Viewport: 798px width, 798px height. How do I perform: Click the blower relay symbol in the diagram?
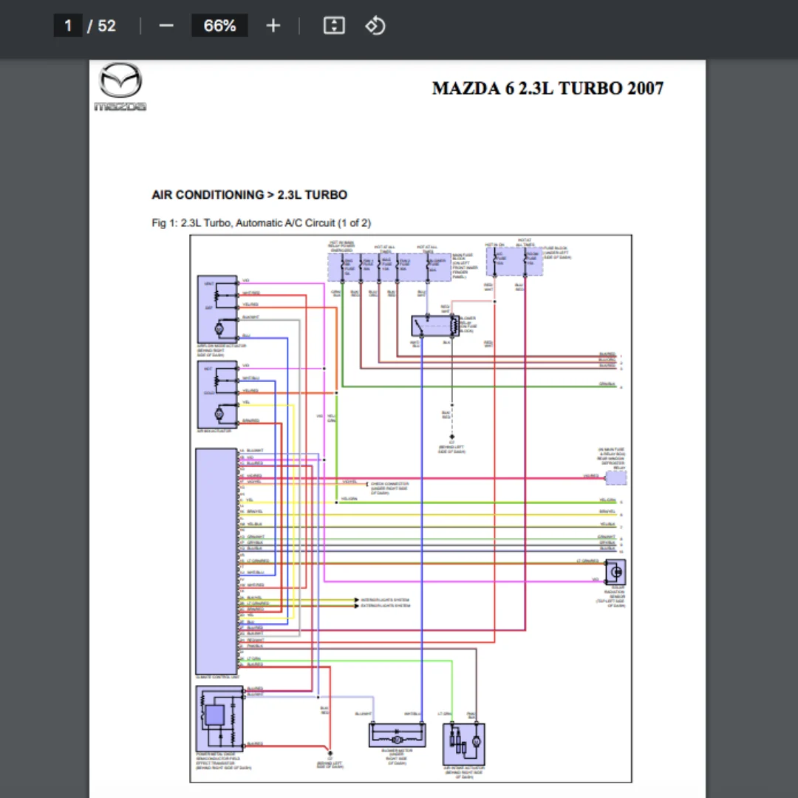(x=435, y=326)
